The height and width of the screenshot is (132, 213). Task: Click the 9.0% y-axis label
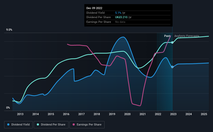click(9, 30)
